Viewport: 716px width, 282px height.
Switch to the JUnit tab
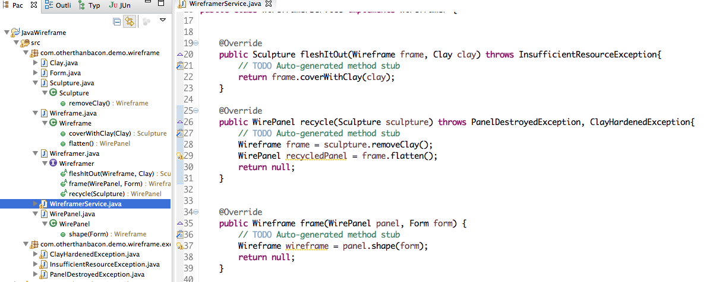(120, 5)
